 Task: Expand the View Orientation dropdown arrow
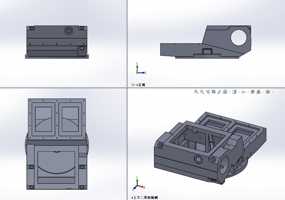[229, 92]
